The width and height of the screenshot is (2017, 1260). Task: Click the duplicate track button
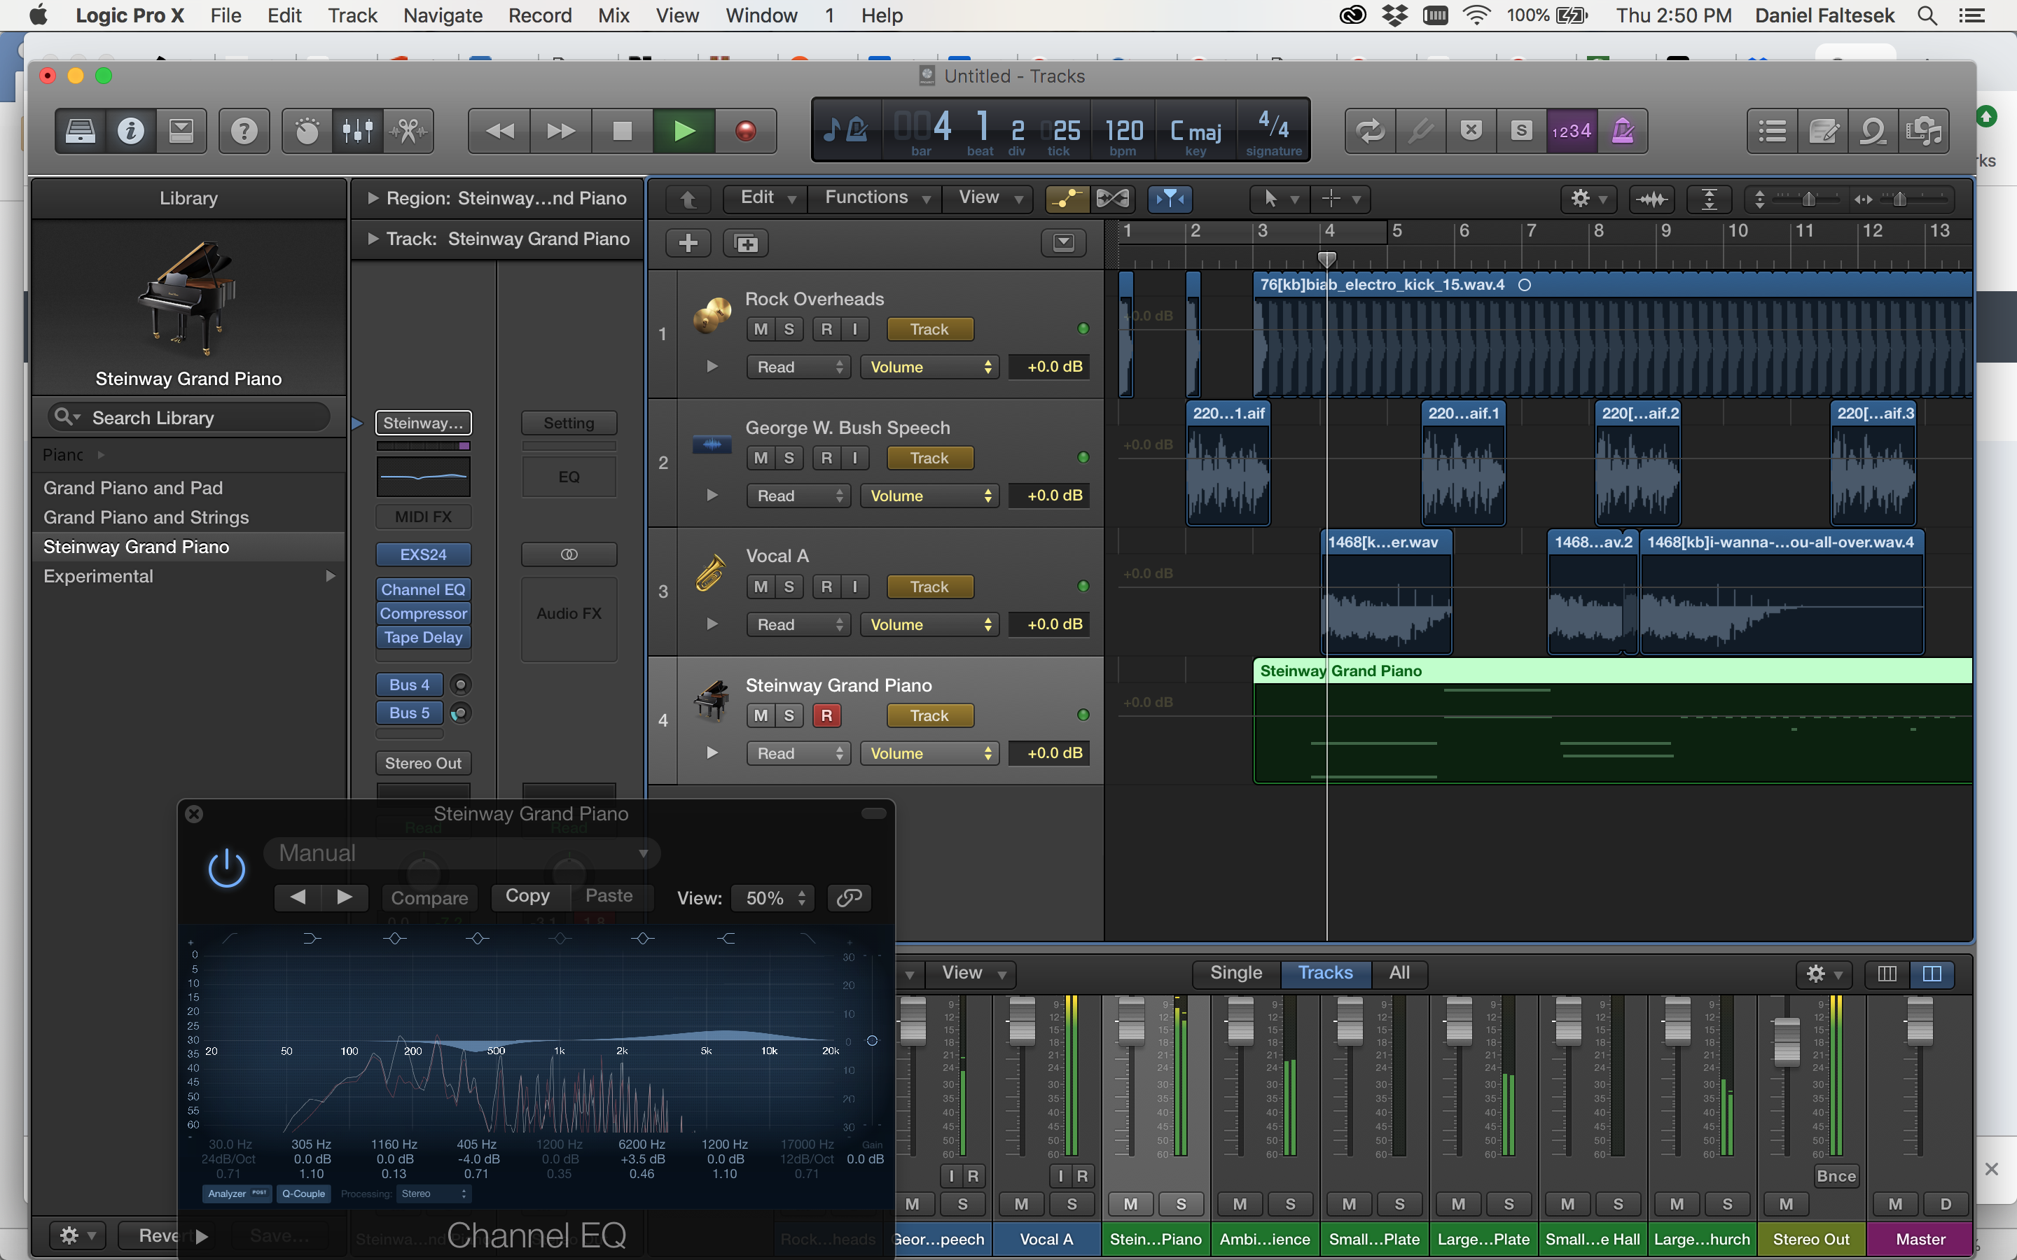[746, 242]
